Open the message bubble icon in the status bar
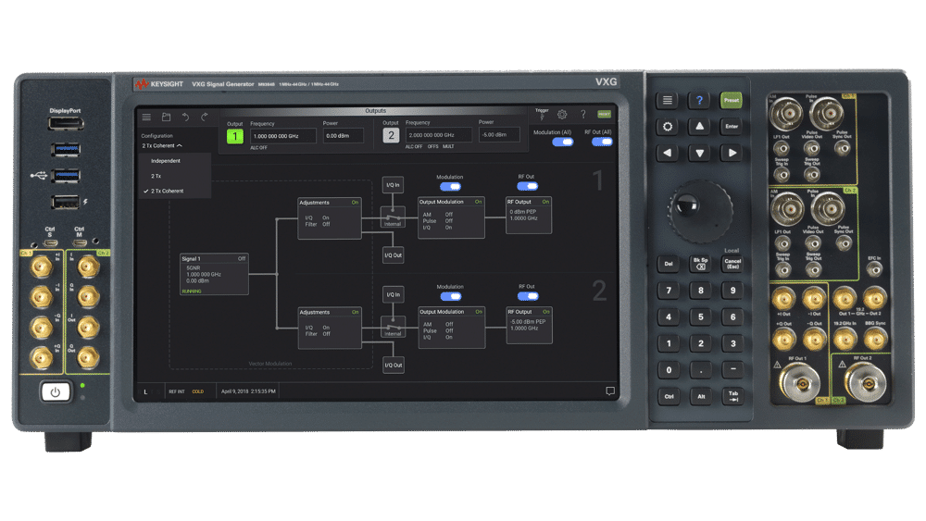The height and width of the screenshot is (521, 926). tap(610, 391)
